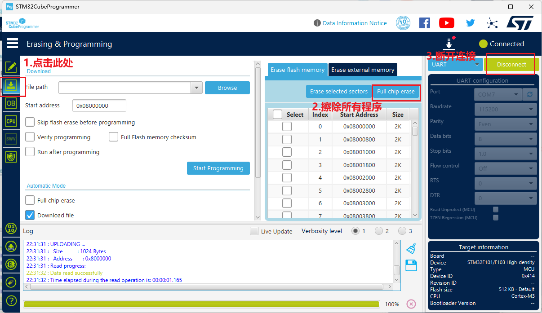This screenshot has width=542, height=313.
Task: Toggle Live Update checkbox in Log
Action: pyautogui.click(x=254, y=231)
